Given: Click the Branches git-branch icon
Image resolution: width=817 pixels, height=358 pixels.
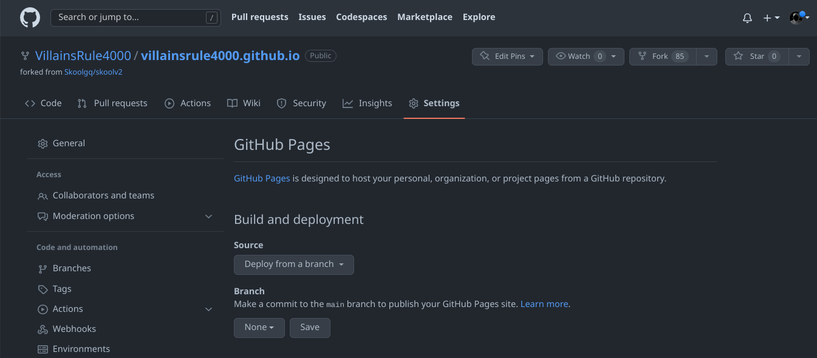Looking at the screenshot, I should coord(43,269).
